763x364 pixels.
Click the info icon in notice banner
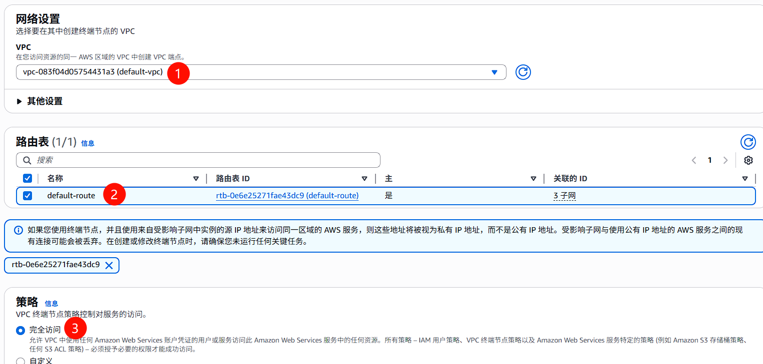coord(18,230)
